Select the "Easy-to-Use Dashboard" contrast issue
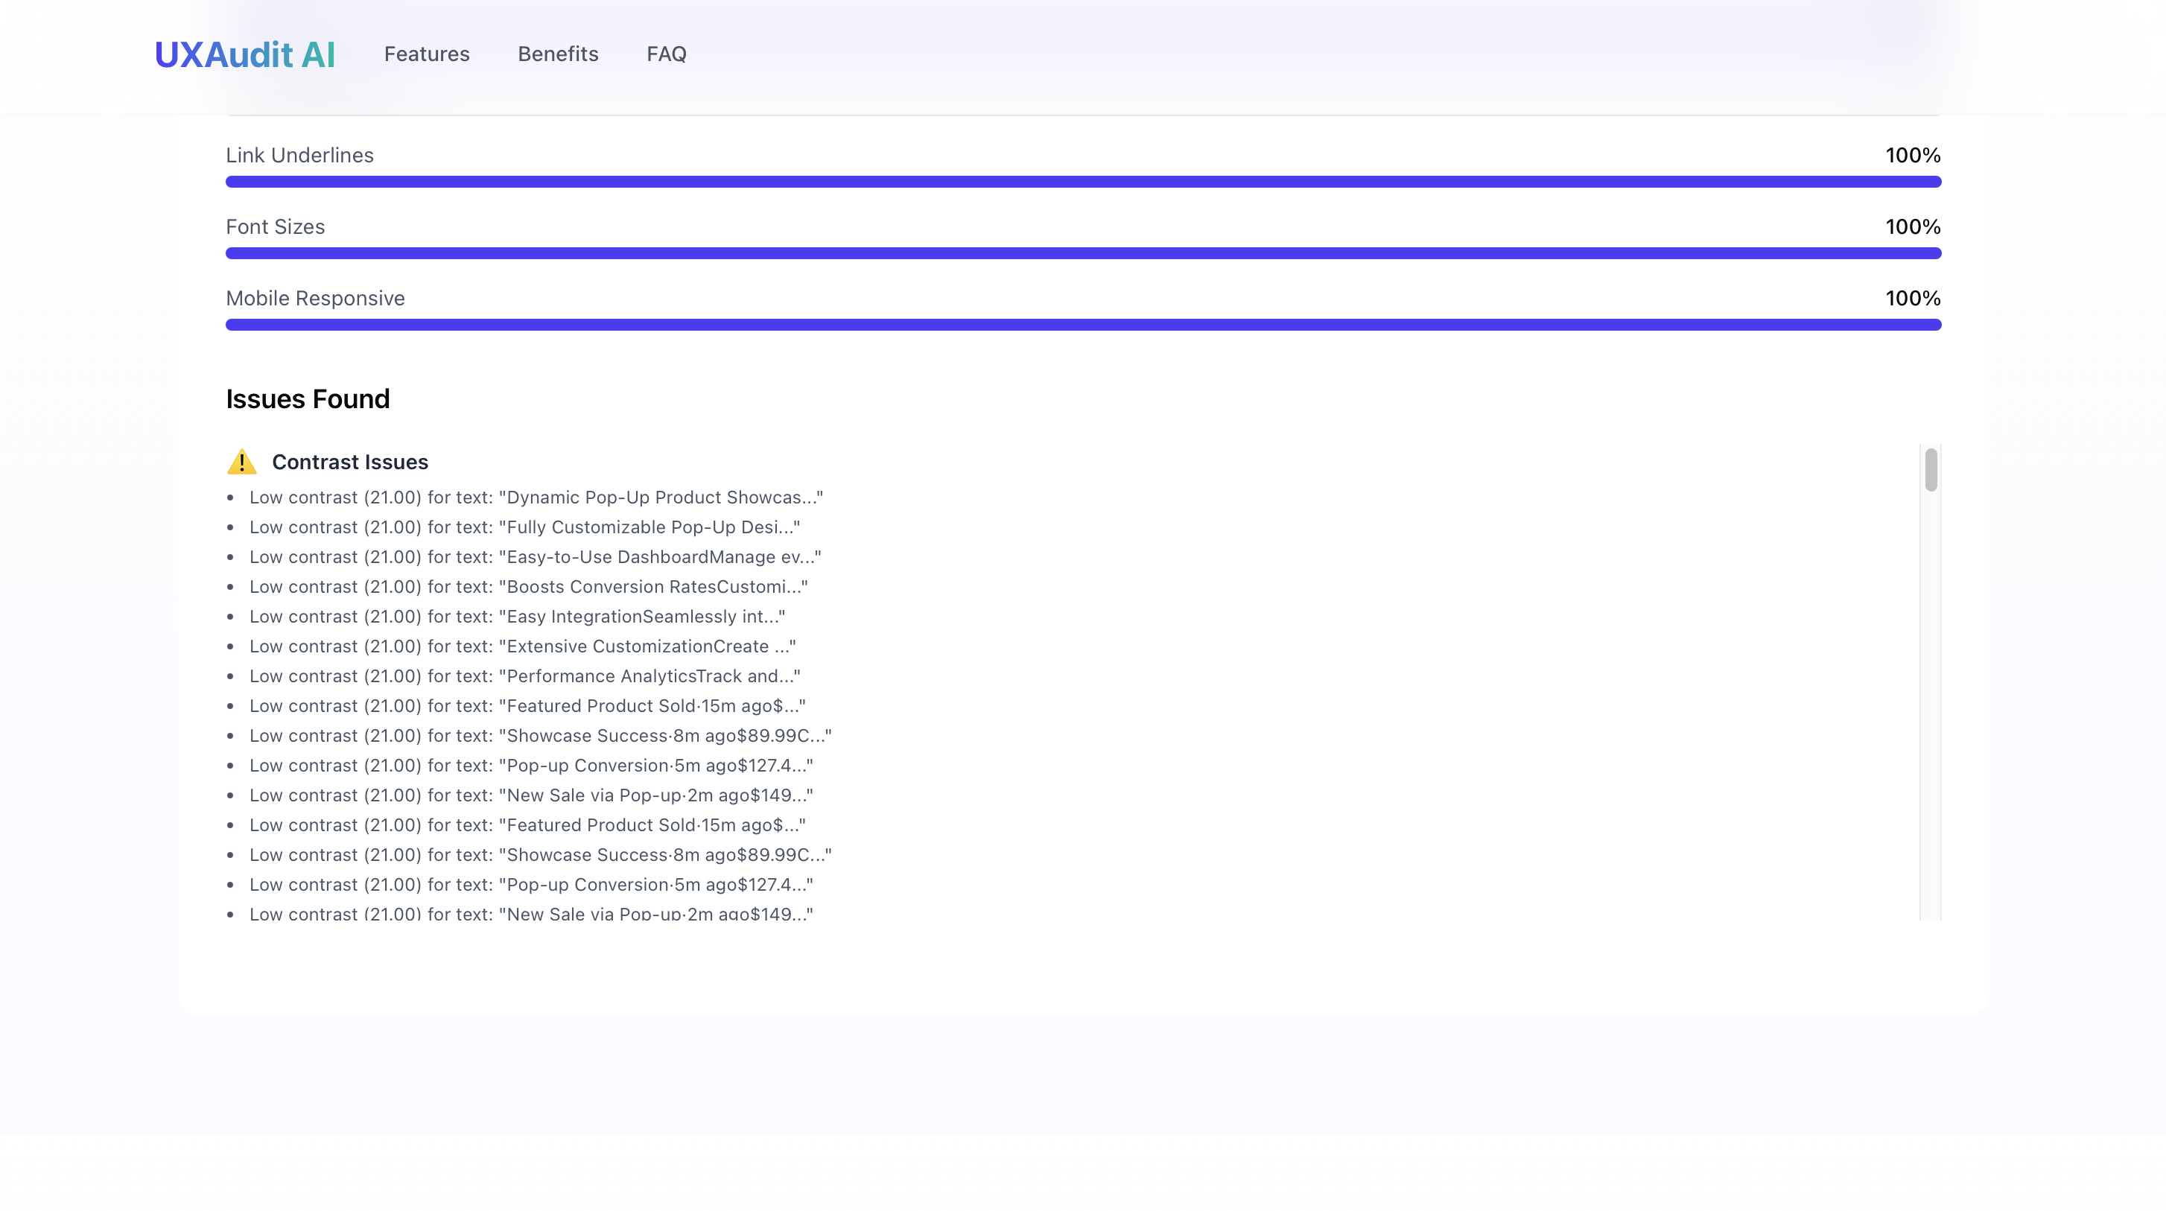 coord(535,557)
